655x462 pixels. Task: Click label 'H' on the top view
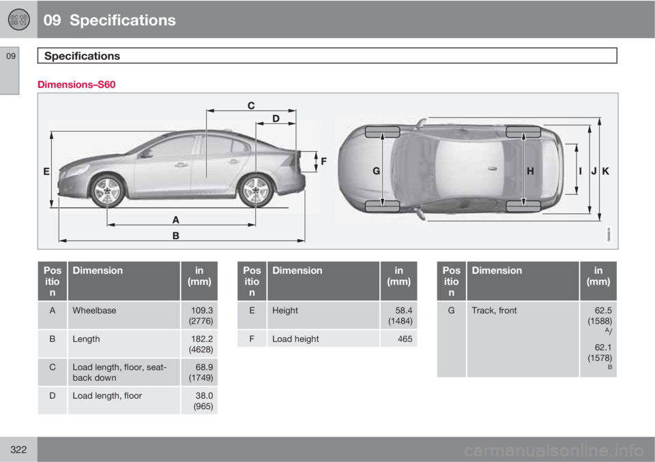(x=530, y=170)
